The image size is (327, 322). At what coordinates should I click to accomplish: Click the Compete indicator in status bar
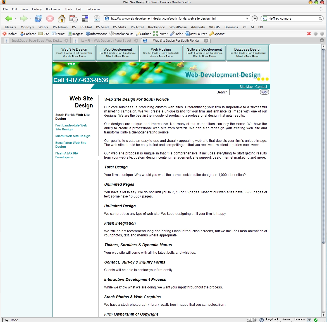tap(299, 320)
